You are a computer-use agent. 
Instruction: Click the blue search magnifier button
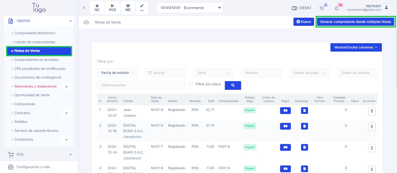(233, 85)
